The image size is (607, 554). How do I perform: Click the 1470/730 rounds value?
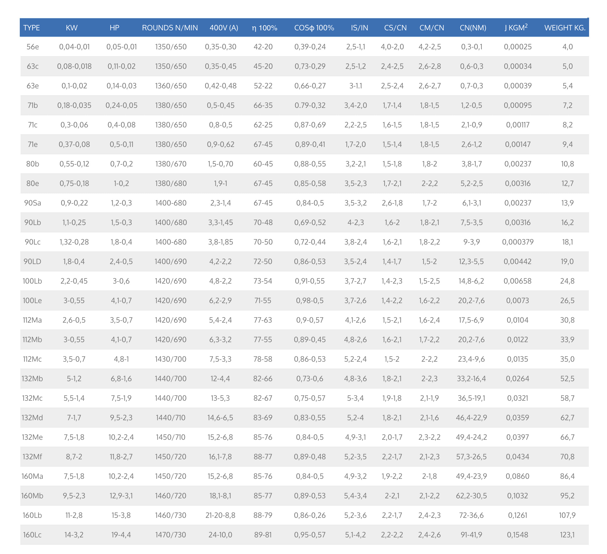(170, 535)
